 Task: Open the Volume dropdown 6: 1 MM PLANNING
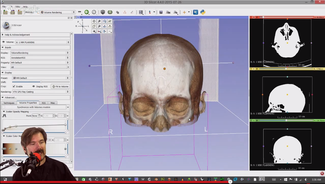42,42
